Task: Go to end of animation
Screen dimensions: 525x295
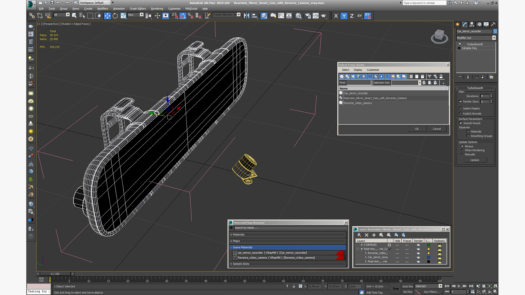Action: pos(471,286)
